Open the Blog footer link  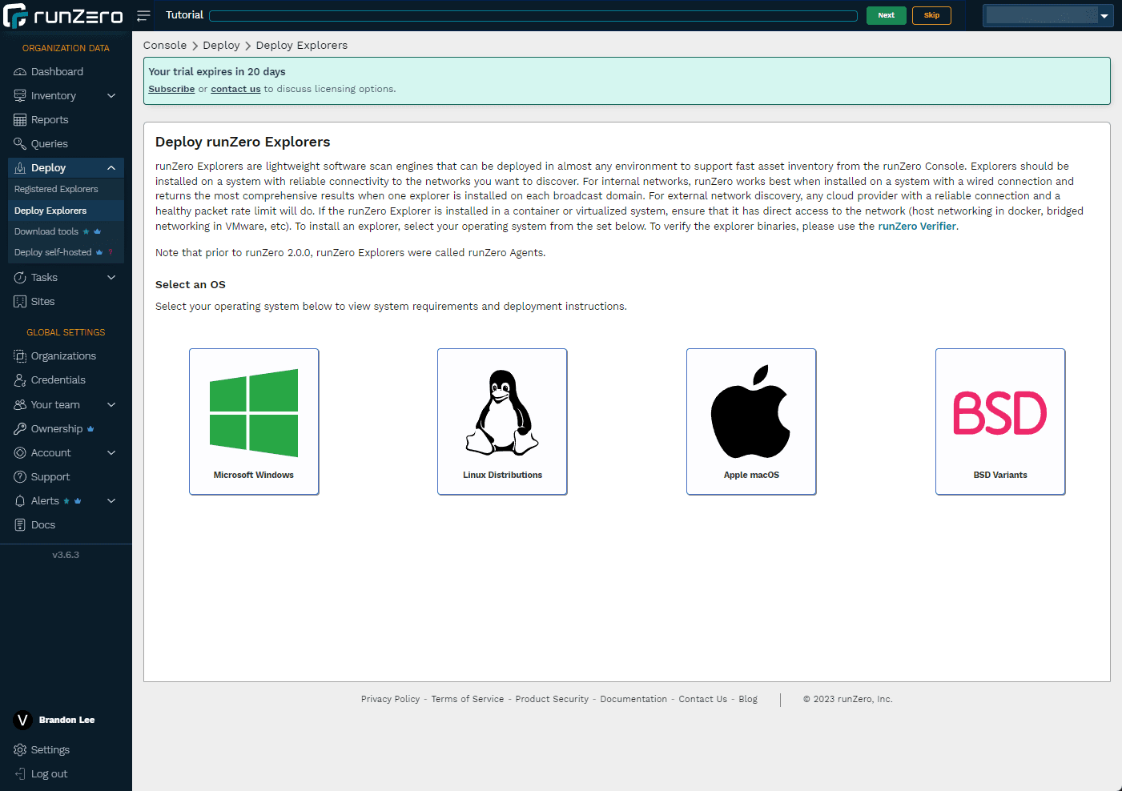point(748,700)
